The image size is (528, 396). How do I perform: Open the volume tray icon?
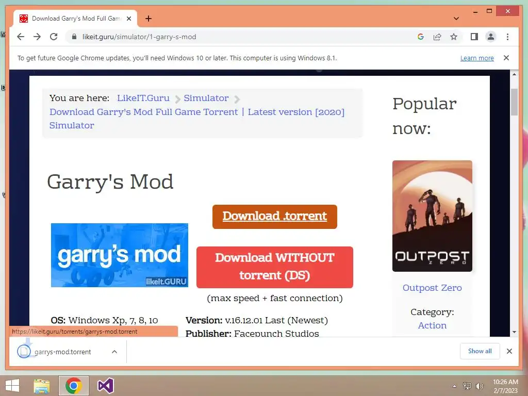479,386
